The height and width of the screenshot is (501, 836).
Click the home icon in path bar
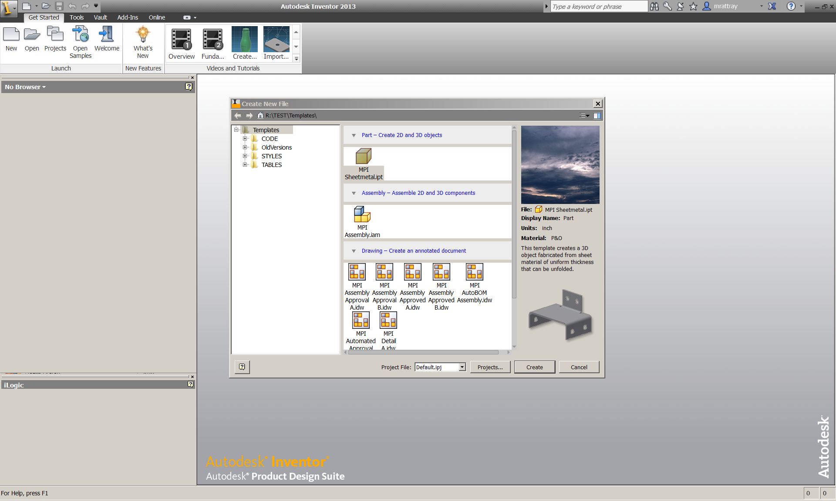[260, 115]
